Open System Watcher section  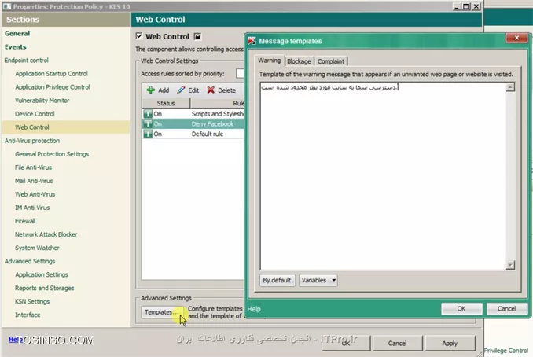pyautogui.click(x=37, y=248)
